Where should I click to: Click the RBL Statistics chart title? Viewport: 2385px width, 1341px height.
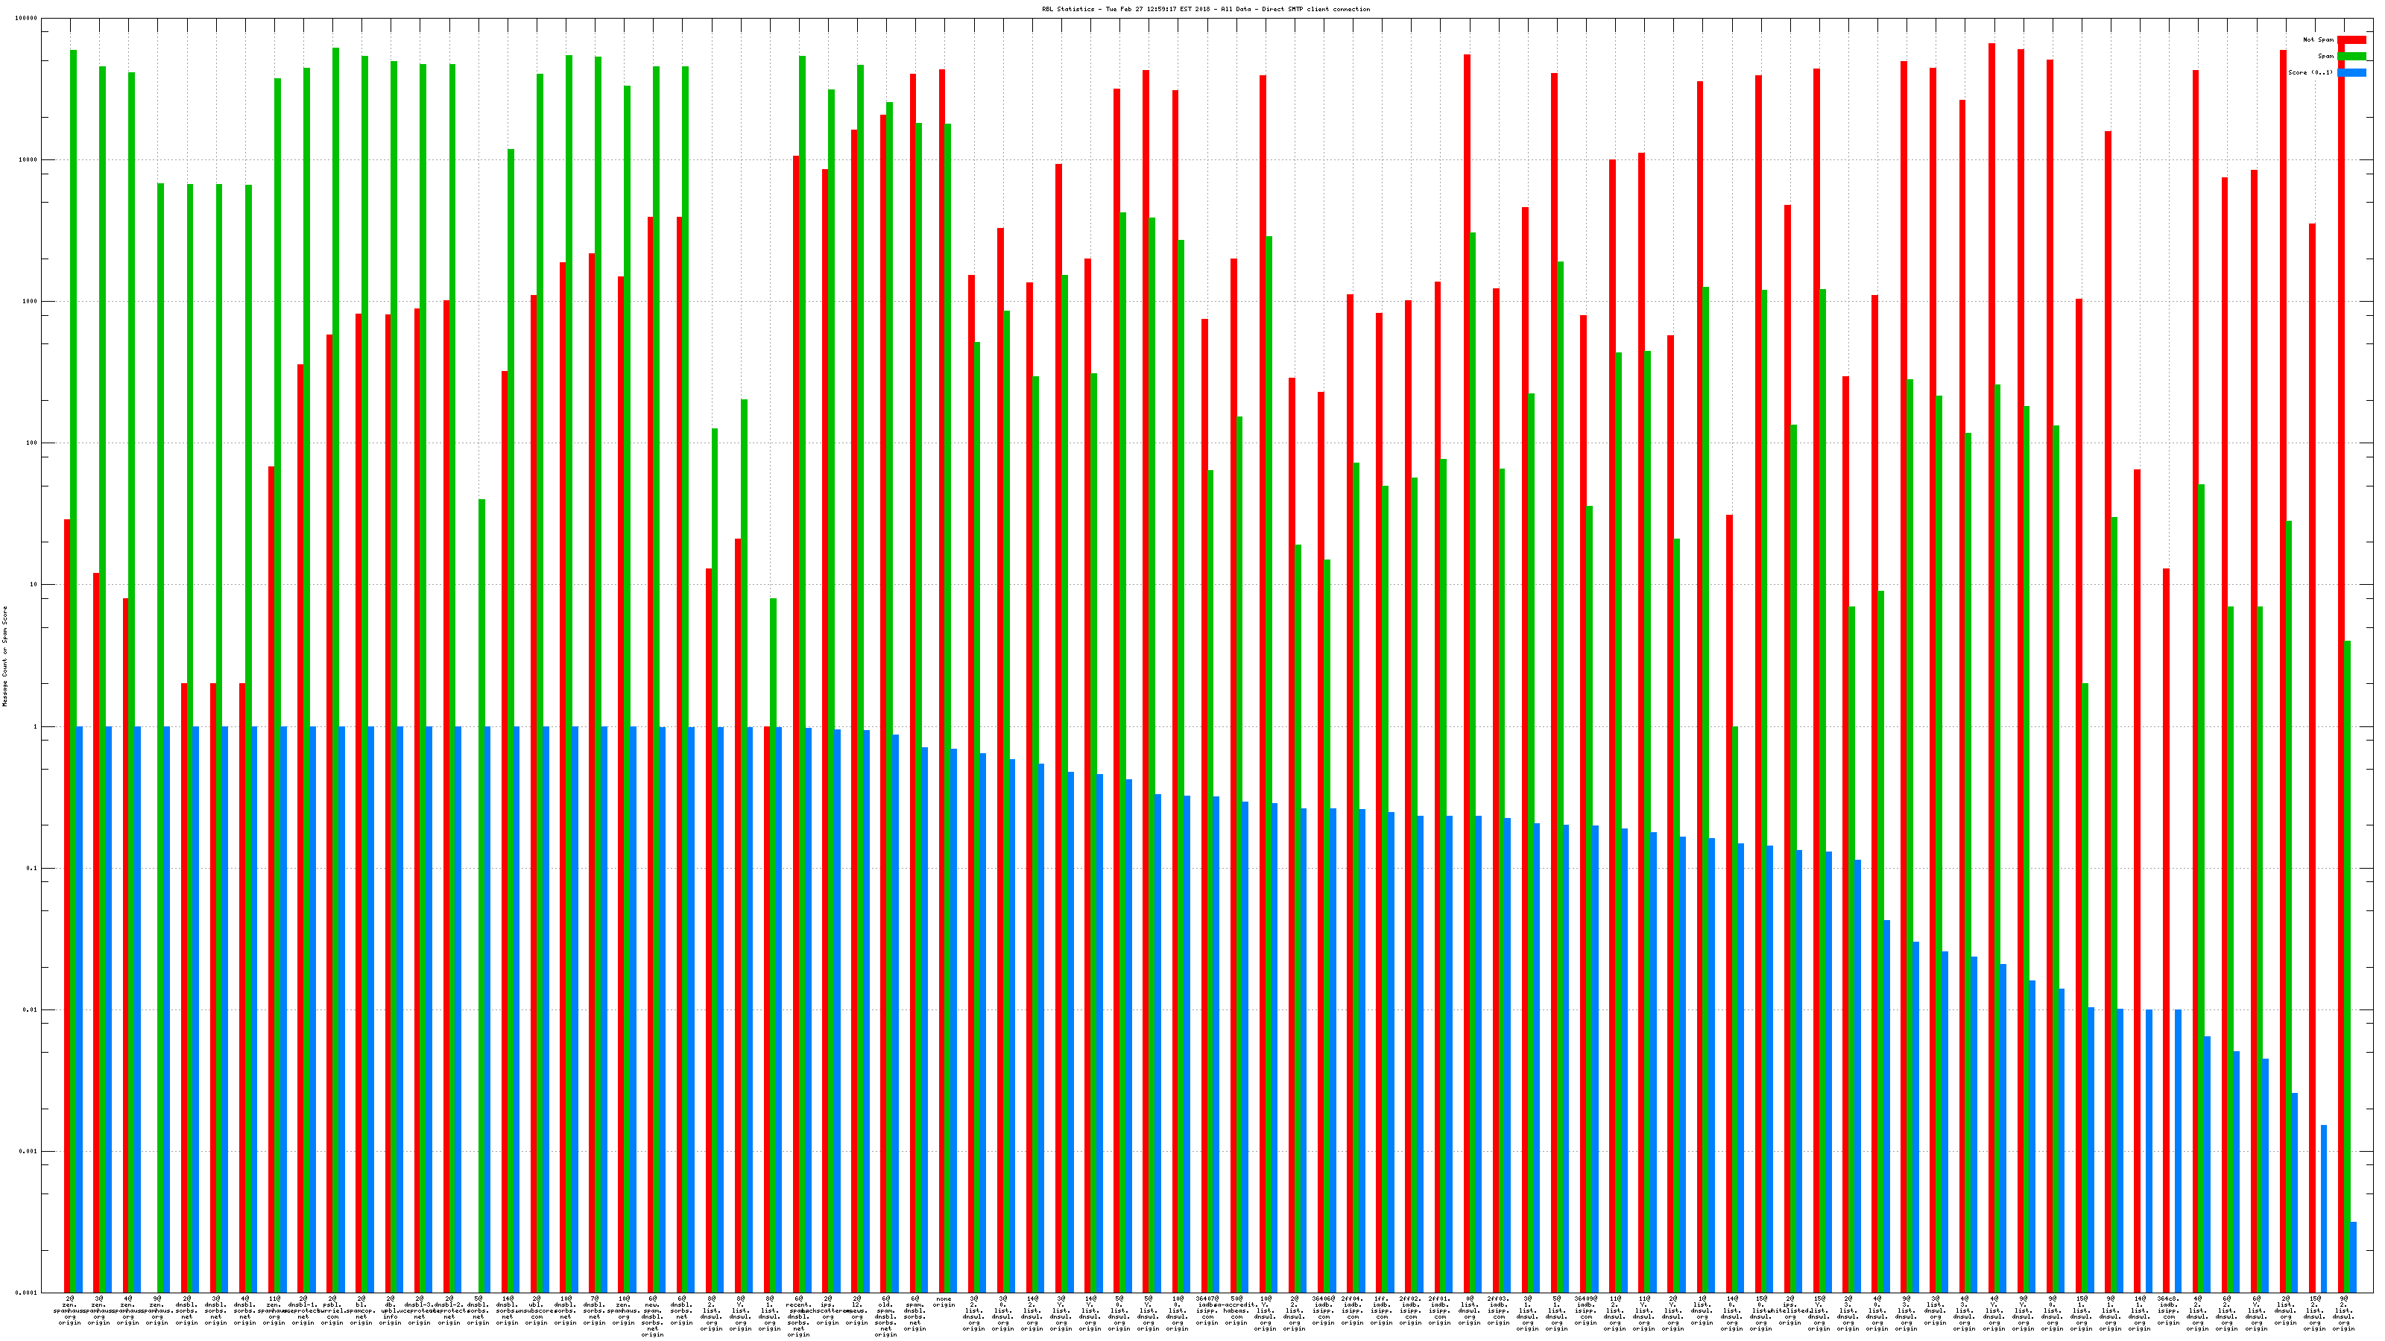pyautogui.click(x=1205, y=9)
